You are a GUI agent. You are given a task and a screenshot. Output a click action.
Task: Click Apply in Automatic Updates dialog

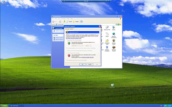97,64
